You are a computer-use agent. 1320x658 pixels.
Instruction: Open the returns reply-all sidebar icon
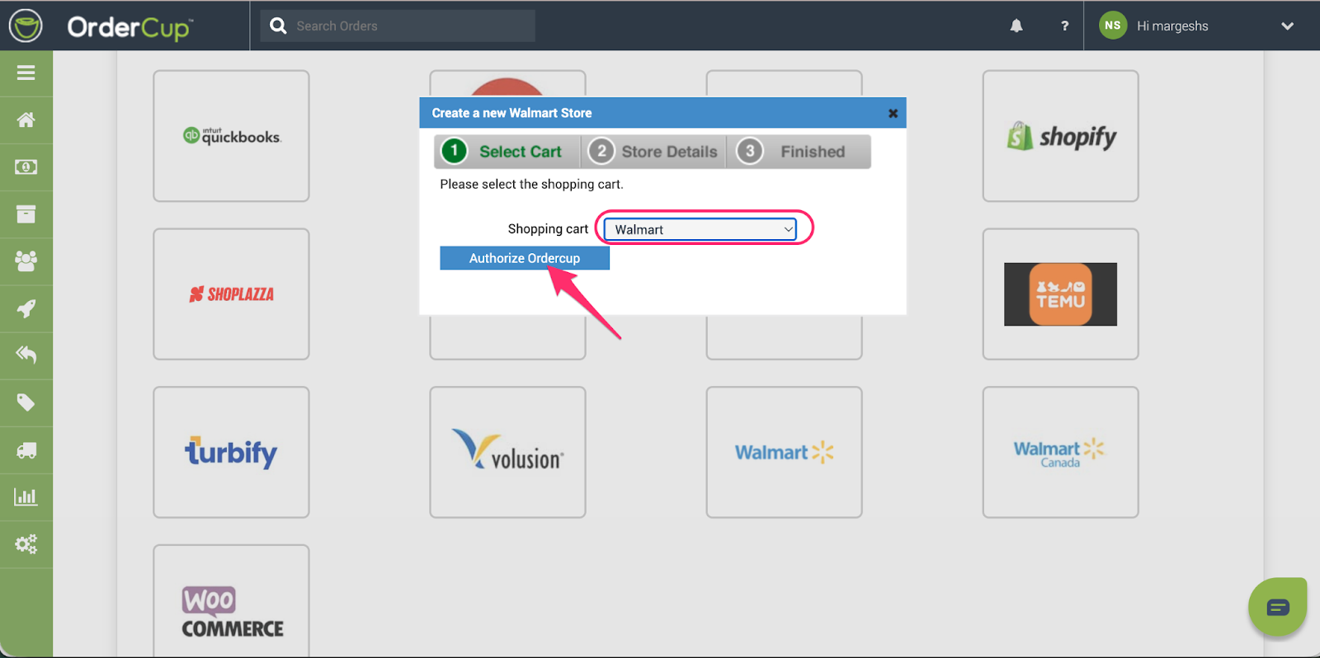click(x=26, y=355)
